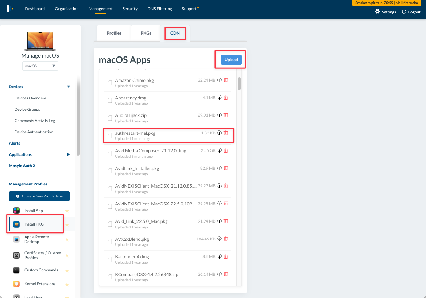Click the Mosyle logo in top bar
426x298 pixels.
(x=10, y=9)
